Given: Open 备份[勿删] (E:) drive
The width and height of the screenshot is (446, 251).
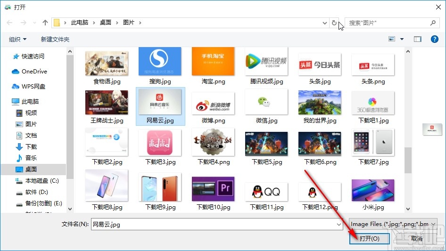Looking at the screenshot, I should 39,203.
